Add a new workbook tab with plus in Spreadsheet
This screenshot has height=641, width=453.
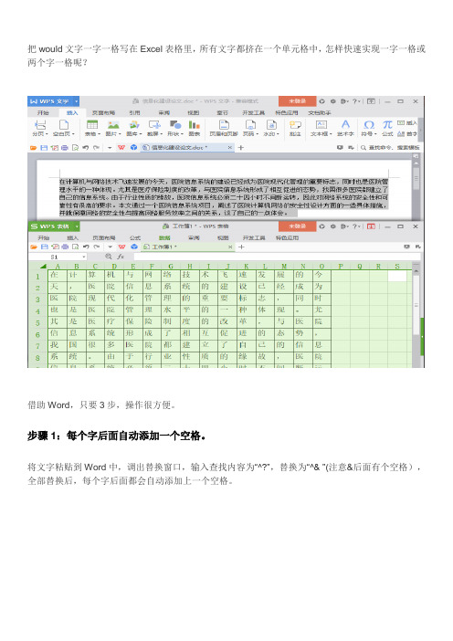pos(241,247)
